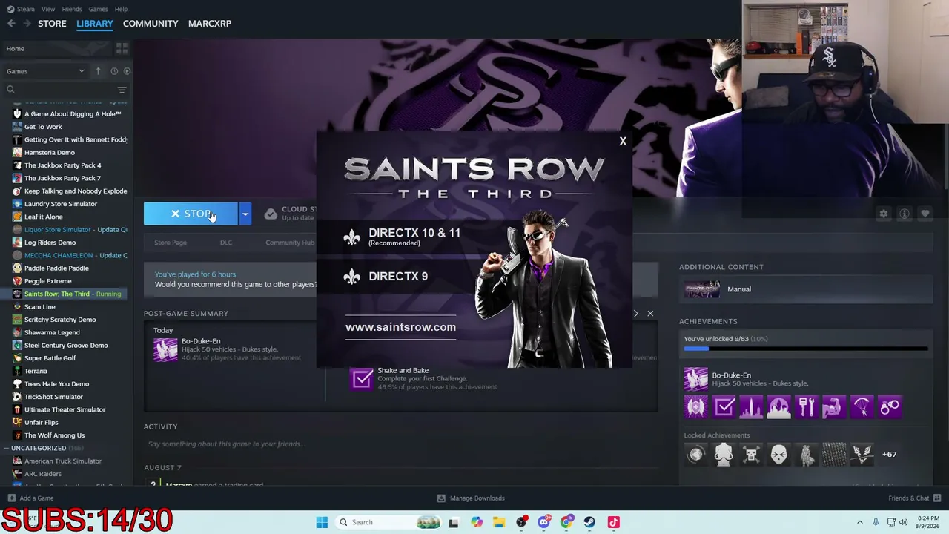Click the flexing arm achievement icon
The height and width of the screenshot is (534, 949).
[x=834, y=406]
